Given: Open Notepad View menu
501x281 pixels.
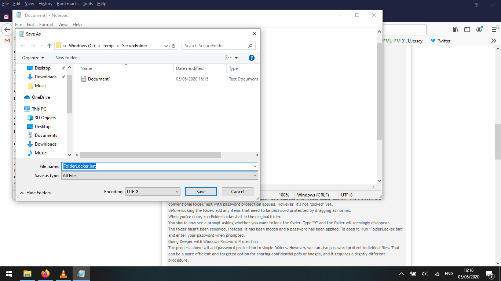Looking at the screenshot, I should pos(63,25).
